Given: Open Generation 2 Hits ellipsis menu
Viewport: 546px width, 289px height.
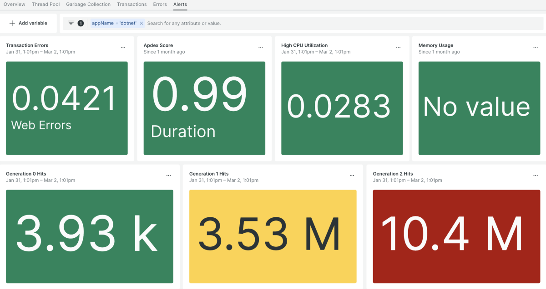Looking at the screenshot, I should pyautogui.click(x=536, y=176).
